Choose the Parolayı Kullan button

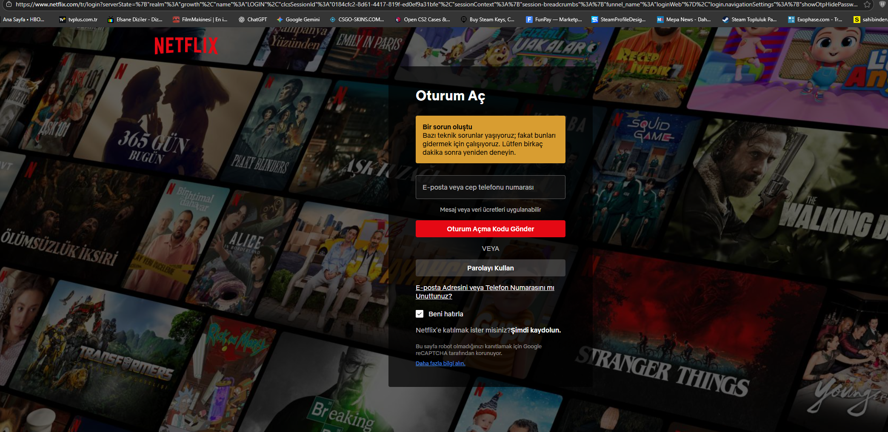(491, 268)
